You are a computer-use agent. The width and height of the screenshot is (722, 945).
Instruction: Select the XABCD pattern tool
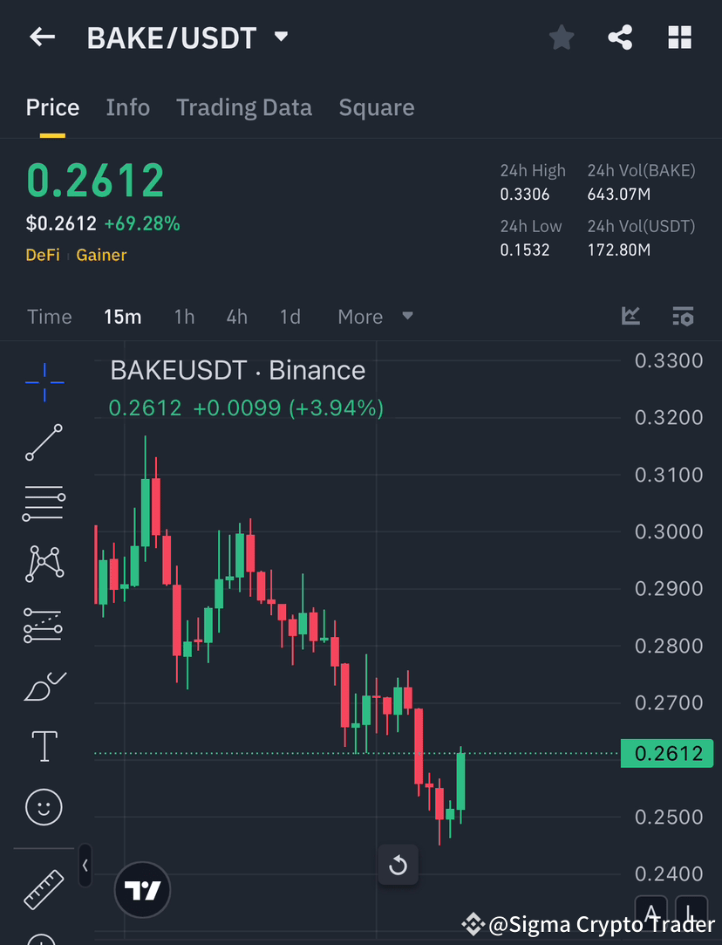[x=44, y=564]
